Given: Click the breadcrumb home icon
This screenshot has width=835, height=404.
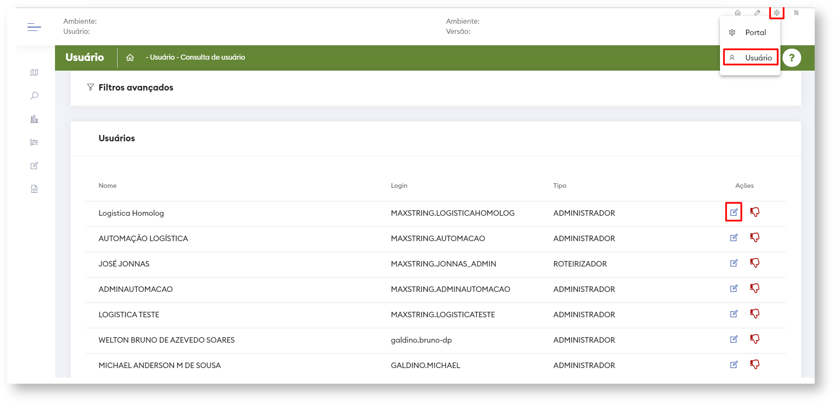Looking at the screenshot, I should (x=130, y=58).
